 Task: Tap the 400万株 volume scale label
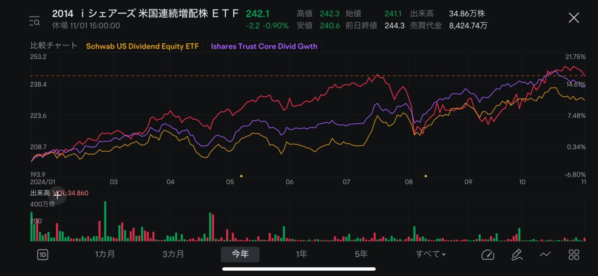[43, 204]
